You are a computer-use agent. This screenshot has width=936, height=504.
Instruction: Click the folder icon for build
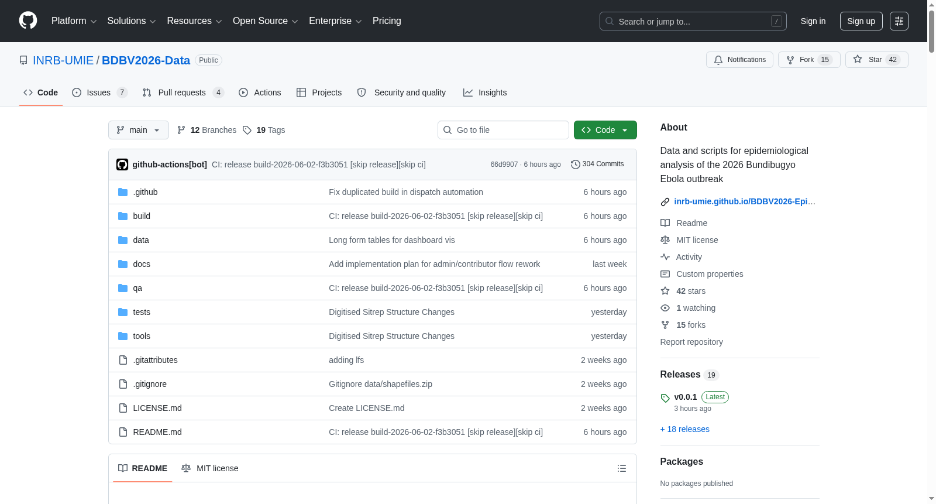123,216
